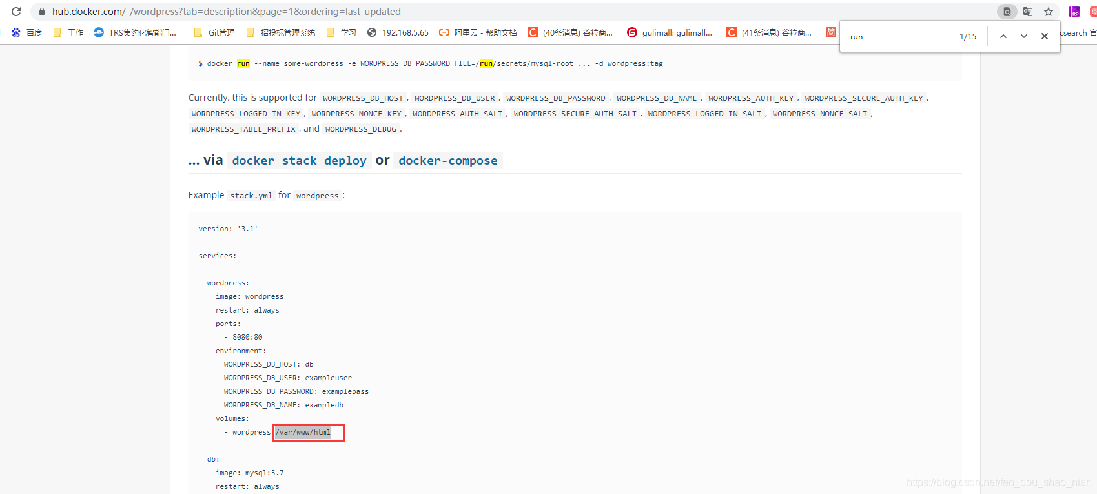
Task: Click the selected /var/www/html path
Action: pos(303,432)
